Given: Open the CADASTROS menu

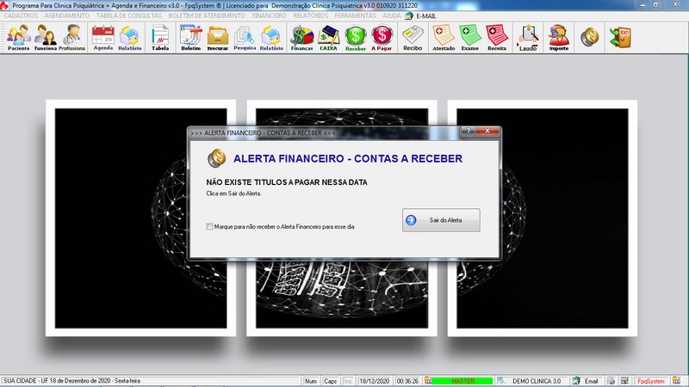Looking at the screenshot, I should click(x=21, y=15).
